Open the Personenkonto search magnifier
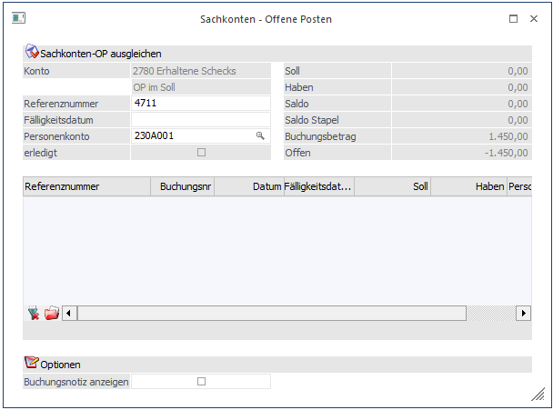 [x=260, y=135]
